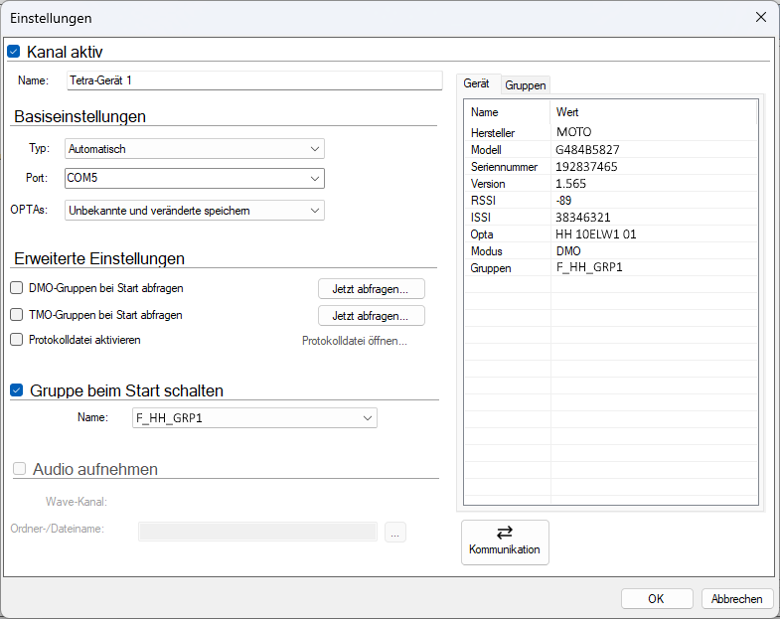This screenshot has width=780, height=619.
Task: Select the ISSI row label
Action: tap(481, 218)
